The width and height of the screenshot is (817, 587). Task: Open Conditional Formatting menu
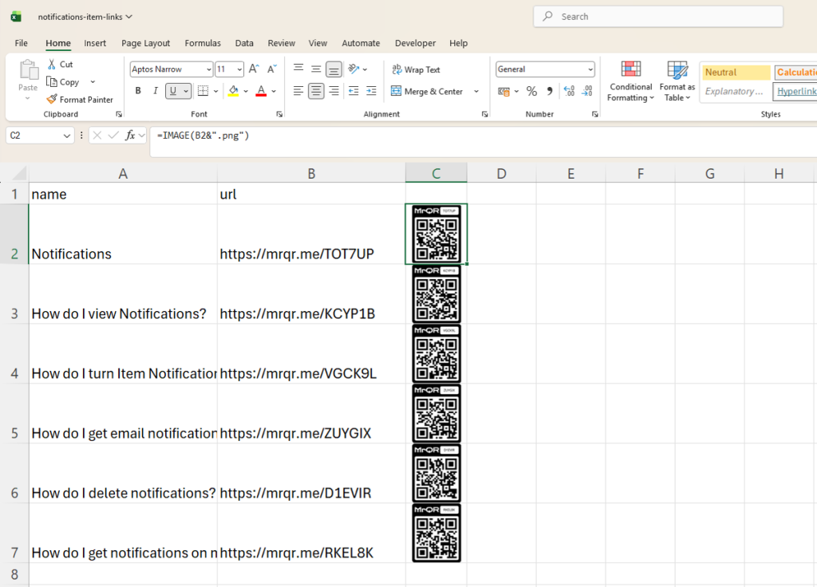[630, 81]
